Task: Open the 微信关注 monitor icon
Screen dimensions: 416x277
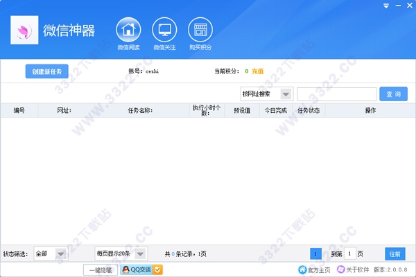Action: point(164,30)
